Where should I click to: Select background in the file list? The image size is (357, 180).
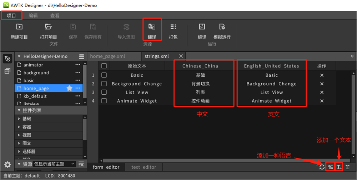coord(49,73)
